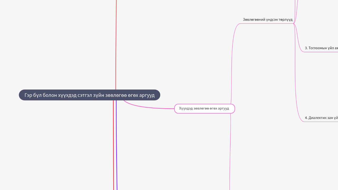Click canvas between root and Зөвлөгөөний үндсэн төрлүүд
Image resolution: width=338 pixels, height=190 pixels.
(185, 53)
